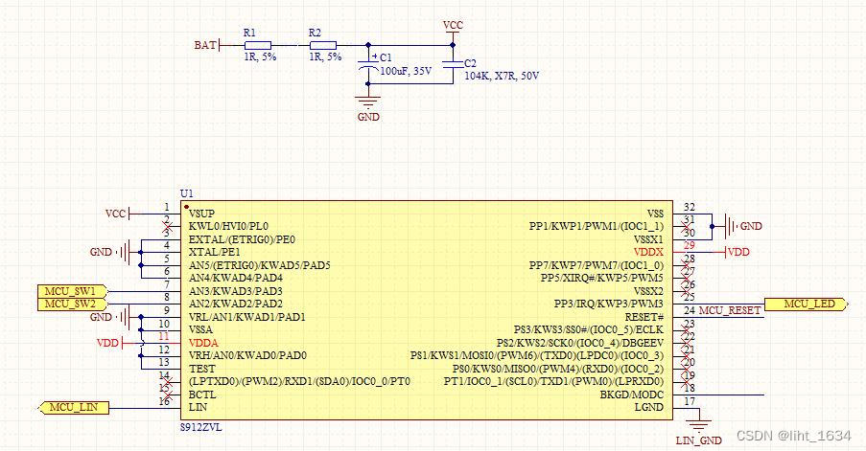Select the R1 resistor symbol
This screenshot has width=866, height=451.
pos(257,45)
